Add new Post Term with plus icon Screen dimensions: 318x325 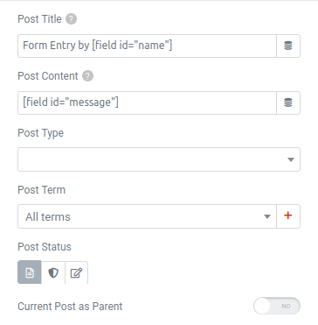click(288, 216)
